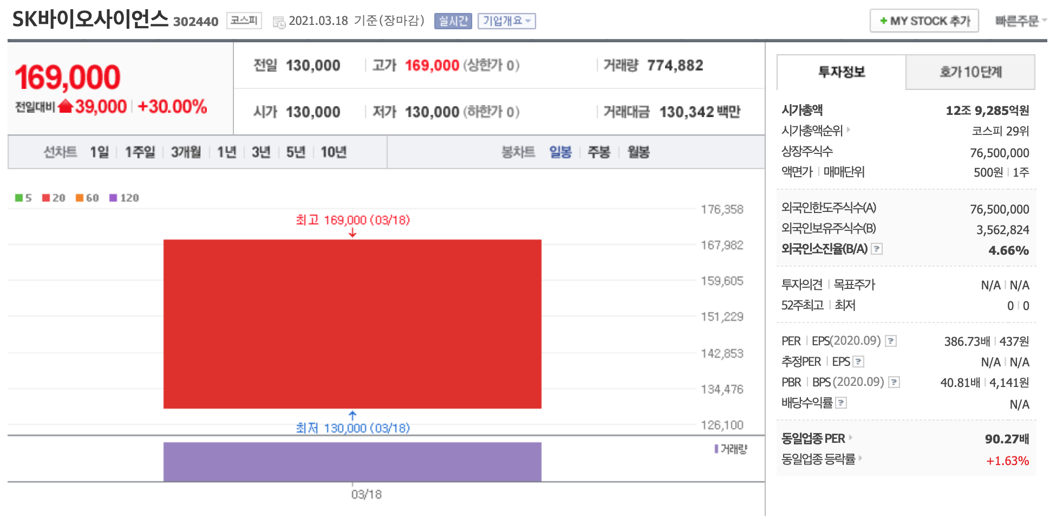Click the MY STOCK 추가 button
1056x516 pixels.
pyautogui.click(x=924, y=21)
